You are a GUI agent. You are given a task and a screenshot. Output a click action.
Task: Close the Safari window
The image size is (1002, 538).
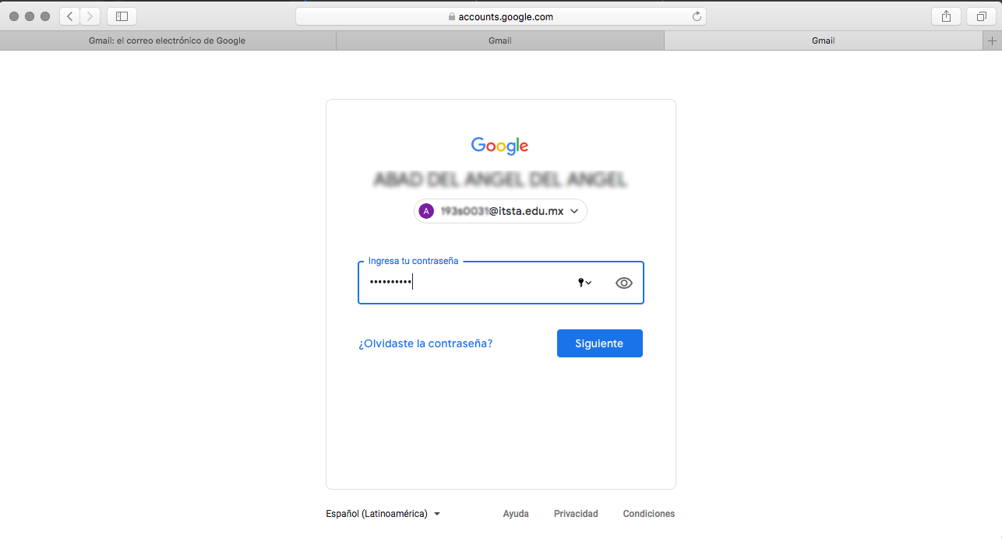(x=14, y=16)
